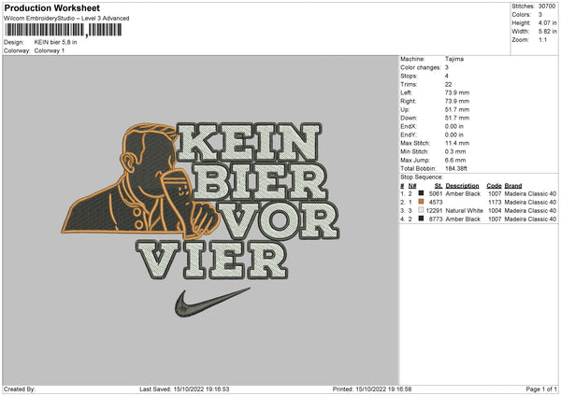Viewport: 561px width, 396px height.
Task: Click the embroidered word KEIN
Action: (x=249, y=142)
